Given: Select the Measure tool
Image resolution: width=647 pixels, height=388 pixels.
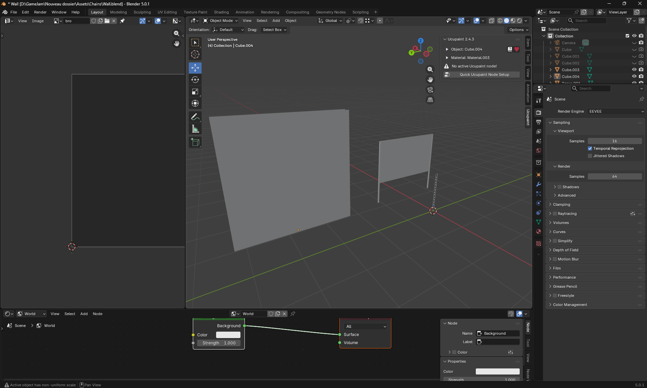Looking at the screenshot, I should coord(195,129).
